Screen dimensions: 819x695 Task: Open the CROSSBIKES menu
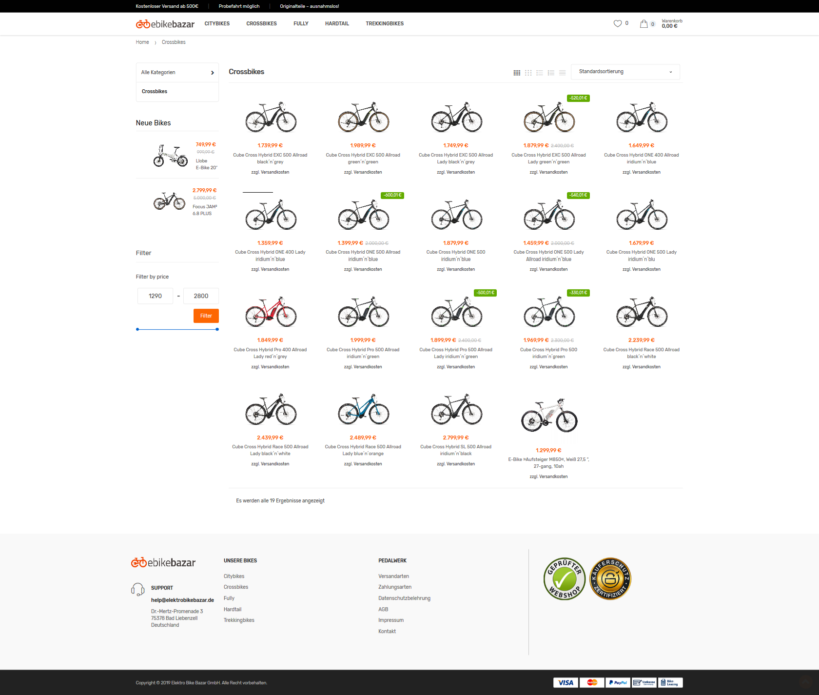coord(261,23)
